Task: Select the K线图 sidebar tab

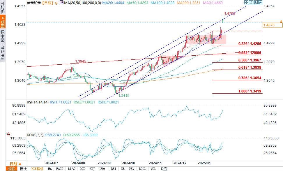Action: 3,21
